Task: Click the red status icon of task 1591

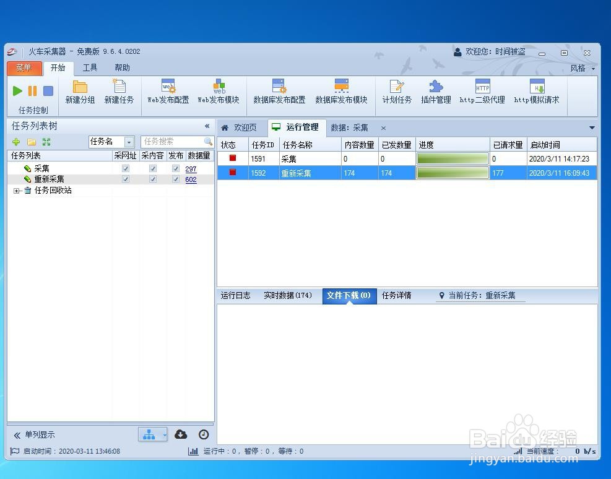Action: click(233, 158)
